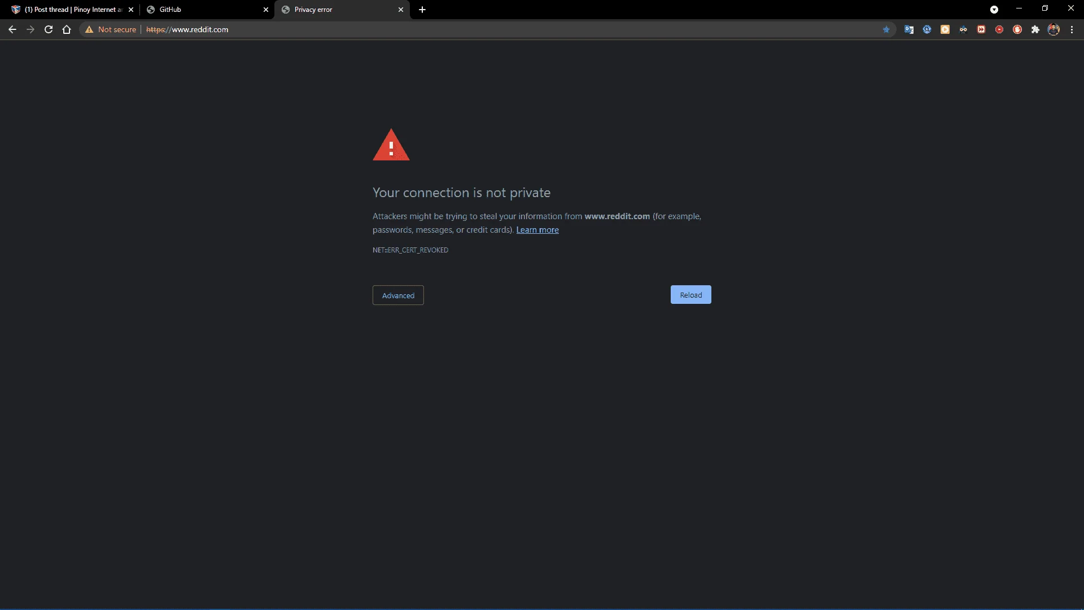The image size is (1084, 610).
Task: Click the blue Reload button
Action: (690, 295)
